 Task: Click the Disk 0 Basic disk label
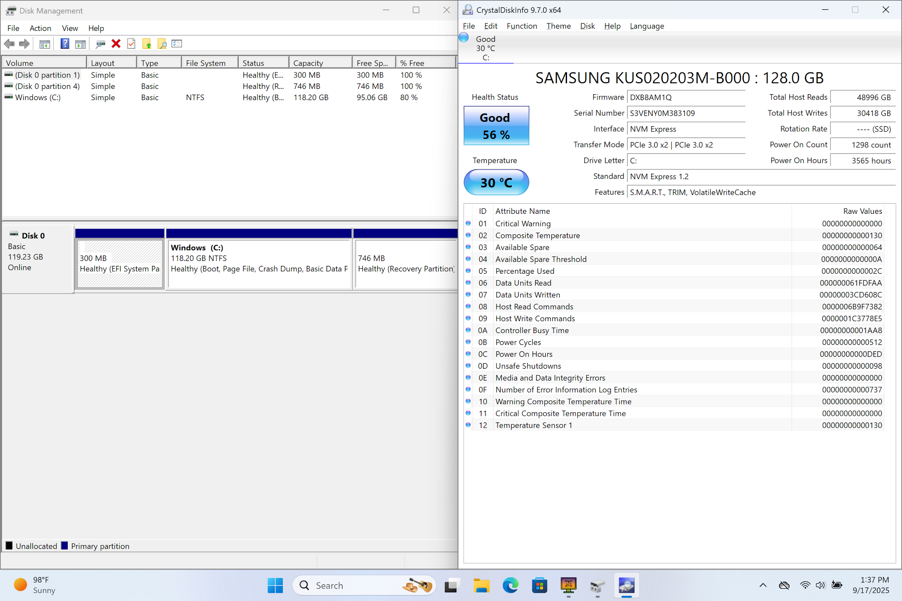pyautogui.click(x=38, y=259)
